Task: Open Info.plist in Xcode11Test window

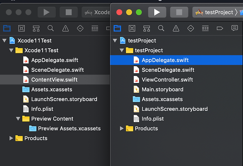Action: 55,109
